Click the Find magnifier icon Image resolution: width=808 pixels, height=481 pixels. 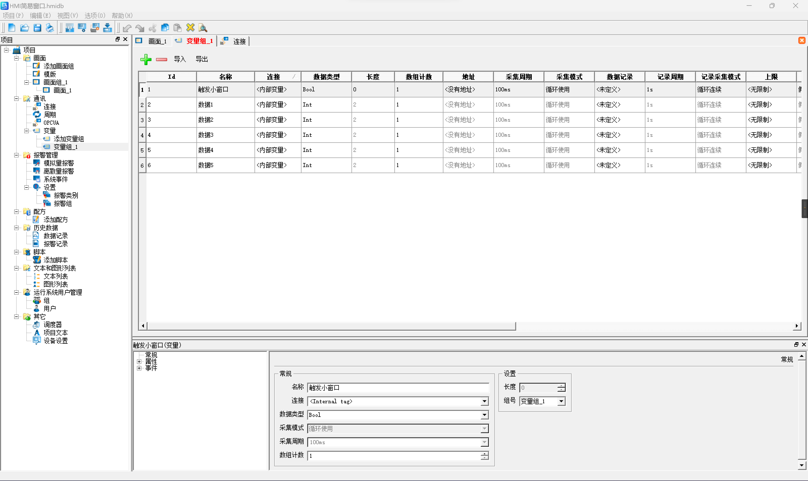coord(203,28)
